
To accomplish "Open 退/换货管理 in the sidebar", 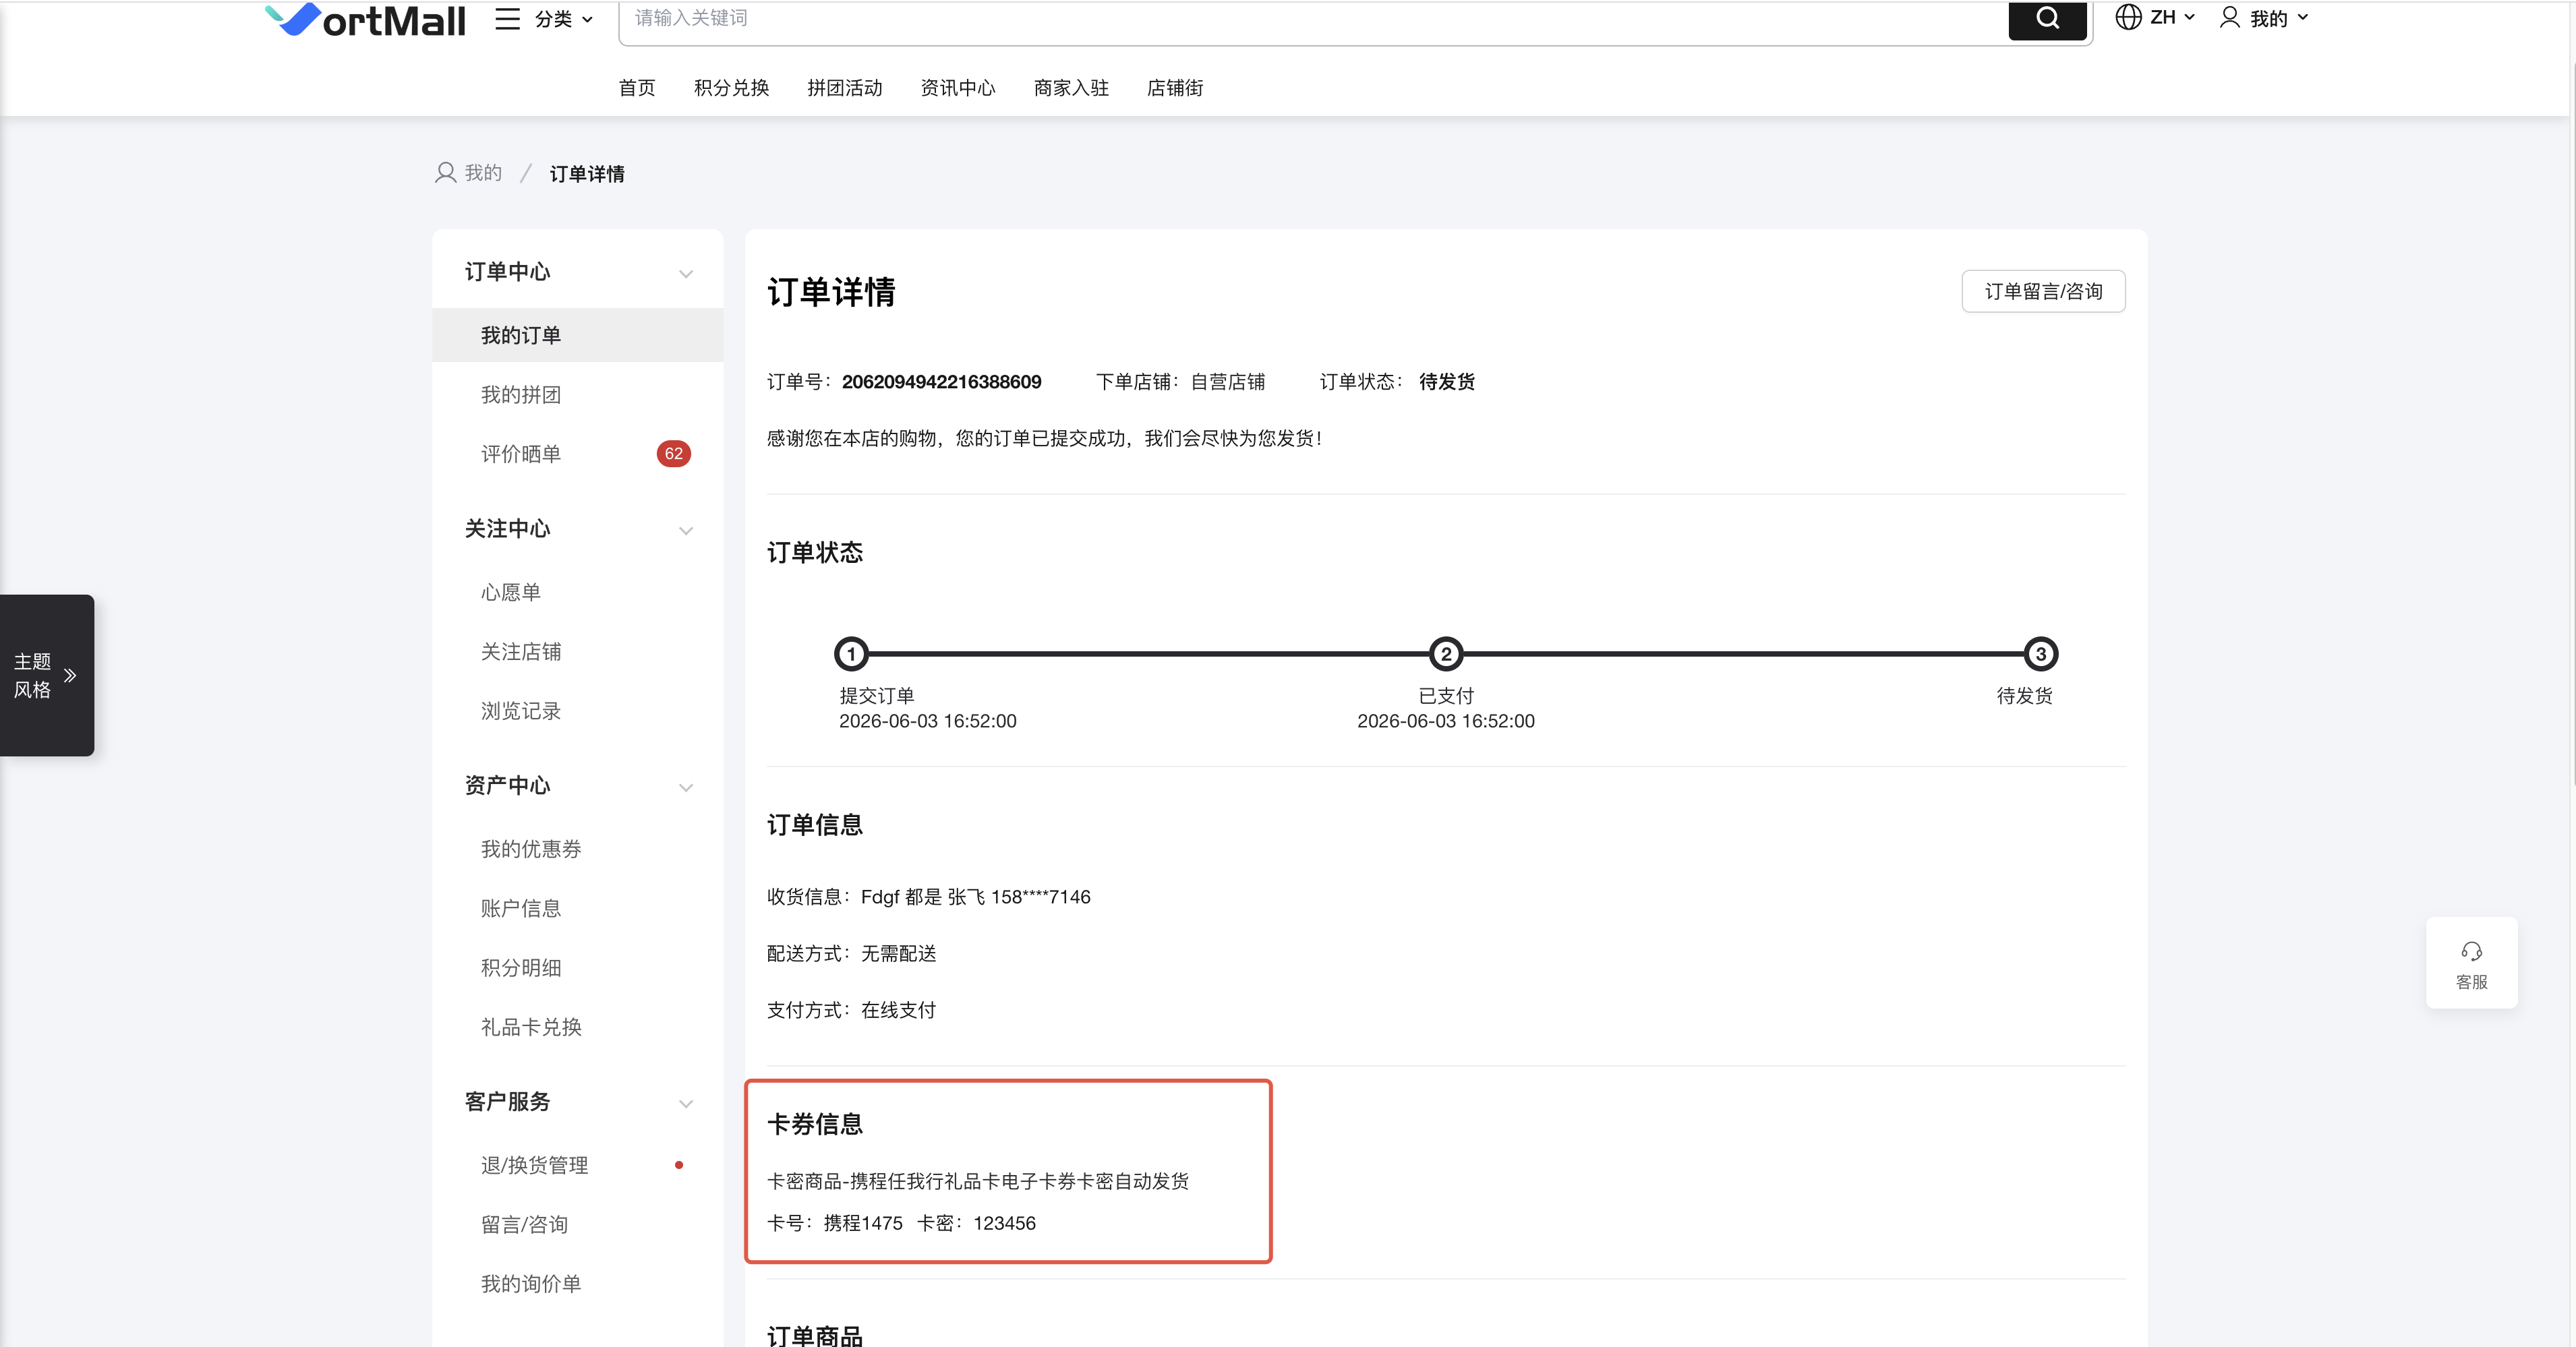I will (x=534, y=1165).
